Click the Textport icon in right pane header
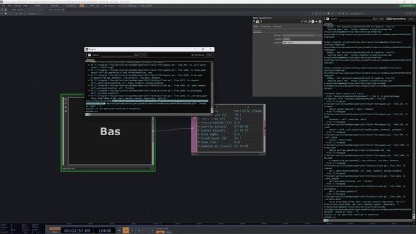 click(328, 19)
